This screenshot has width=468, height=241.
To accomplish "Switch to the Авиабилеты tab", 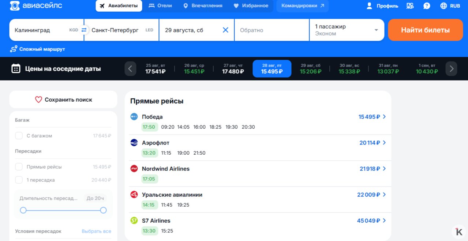I will [119, 6].
